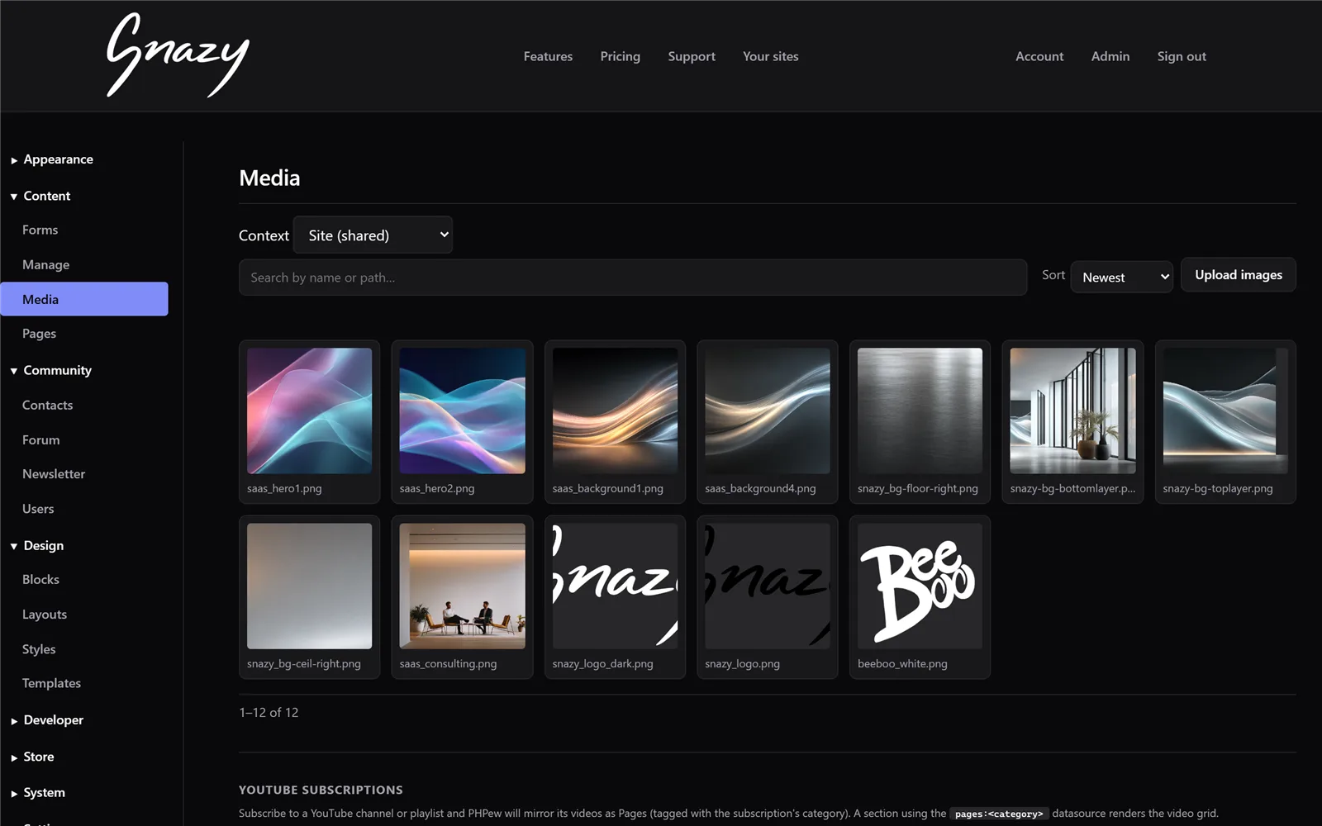1322x826 pixels.
Task: Click the Upload images button
Action: 1239,275
